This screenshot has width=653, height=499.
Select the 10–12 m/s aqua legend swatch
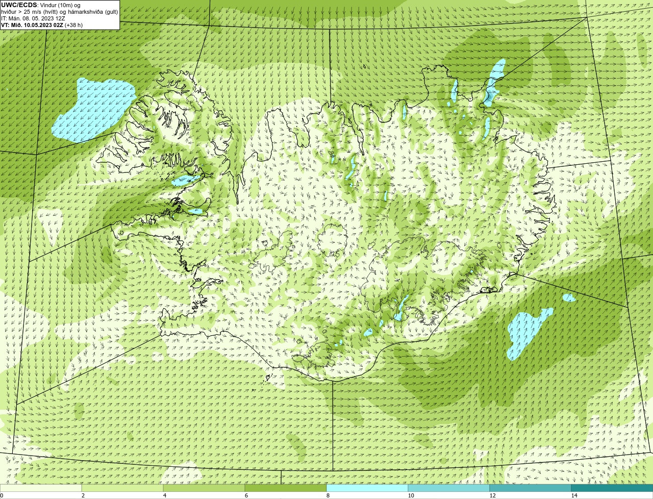click(x=449, y=488)
